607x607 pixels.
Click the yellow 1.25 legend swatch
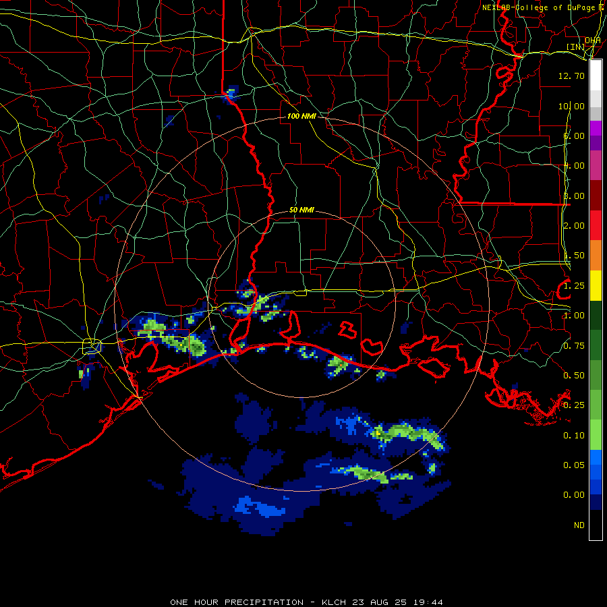[596, 285]
